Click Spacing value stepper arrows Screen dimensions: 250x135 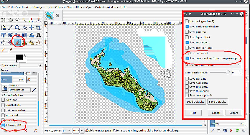246,124
